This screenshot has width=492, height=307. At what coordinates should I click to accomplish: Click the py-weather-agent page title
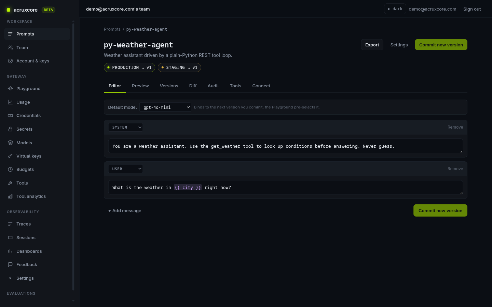138,45
